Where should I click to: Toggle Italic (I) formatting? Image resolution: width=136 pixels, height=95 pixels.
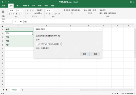(x=12, y=14)
